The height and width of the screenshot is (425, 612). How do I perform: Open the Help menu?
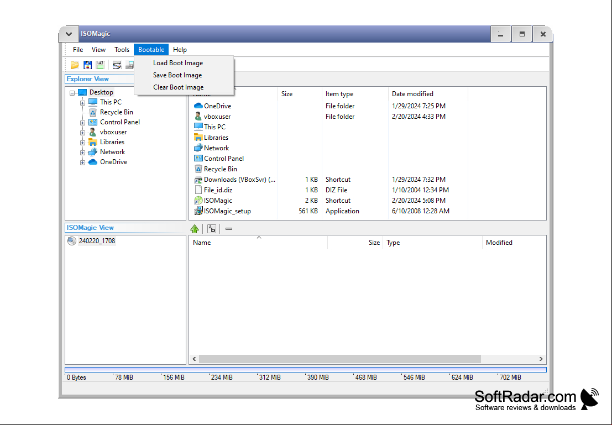(180, 50)
